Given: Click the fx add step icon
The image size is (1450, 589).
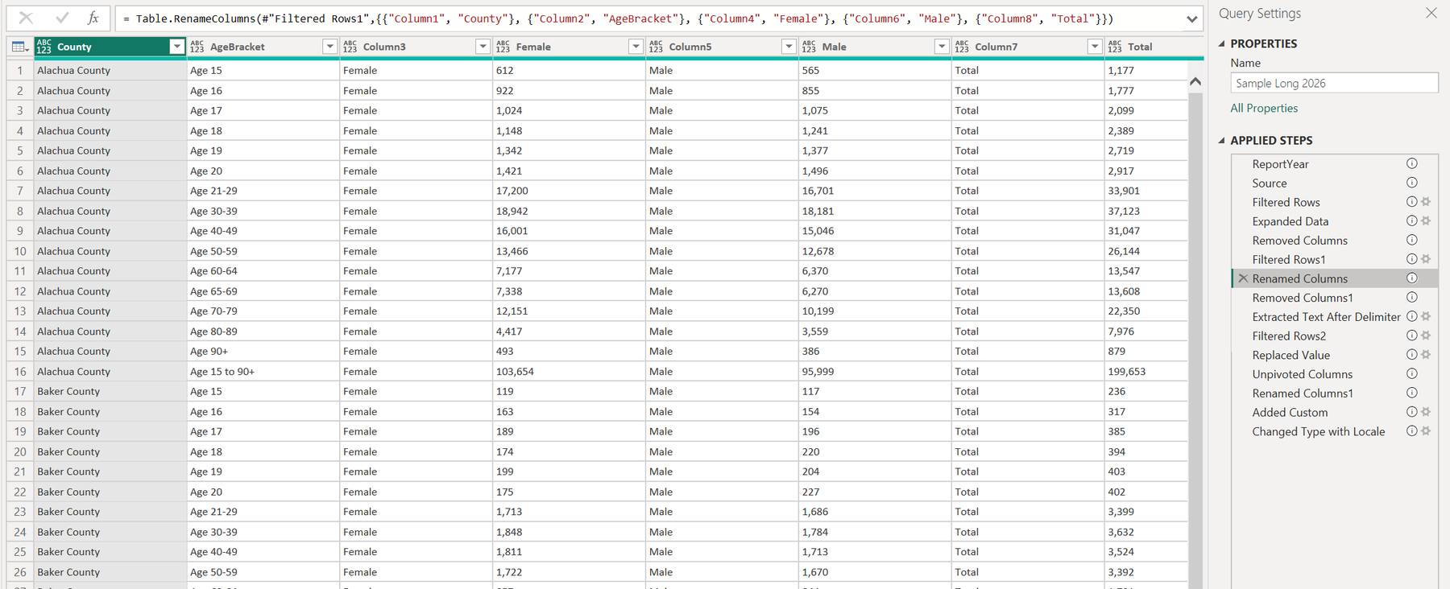Looking at the screenshot, I should pyautogui.click(x=93, y=18).
